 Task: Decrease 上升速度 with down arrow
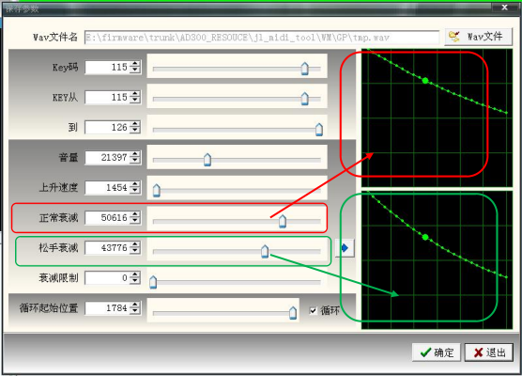[x=134, y=191]
